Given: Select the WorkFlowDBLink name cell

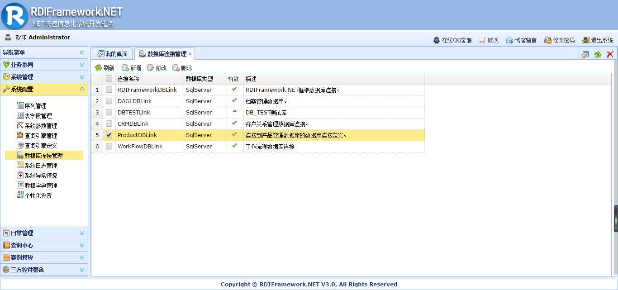Looking at the screenshot, I should click(x=150, y=147).
